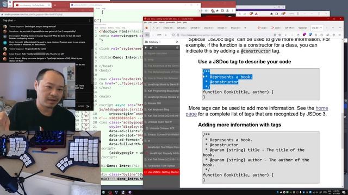Click 'Use a JSDoc tag to describe your code' heading

pyautogui.click(x=244, y=62)
